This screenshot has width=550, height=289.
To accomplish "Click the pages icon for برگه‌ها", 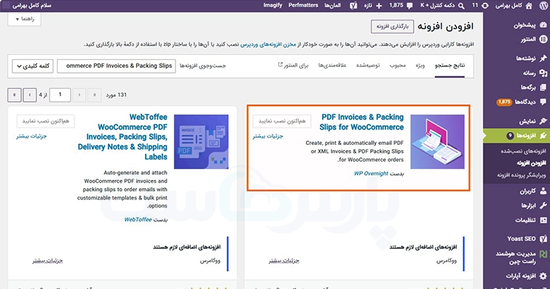I will 543,87.
